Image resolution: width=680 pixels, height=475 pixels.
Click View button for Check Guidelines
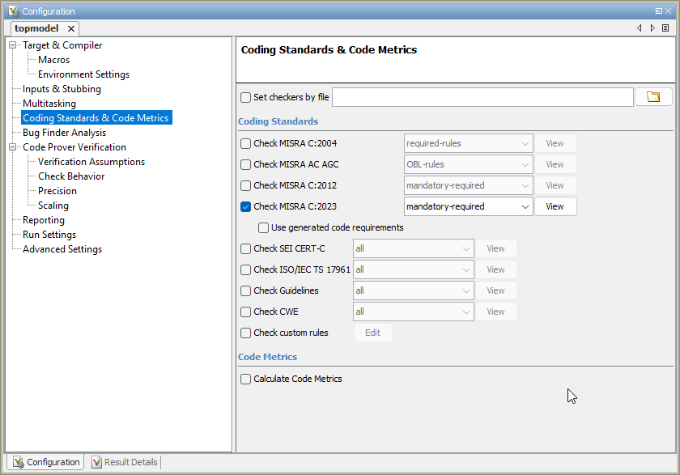point(495,291)
